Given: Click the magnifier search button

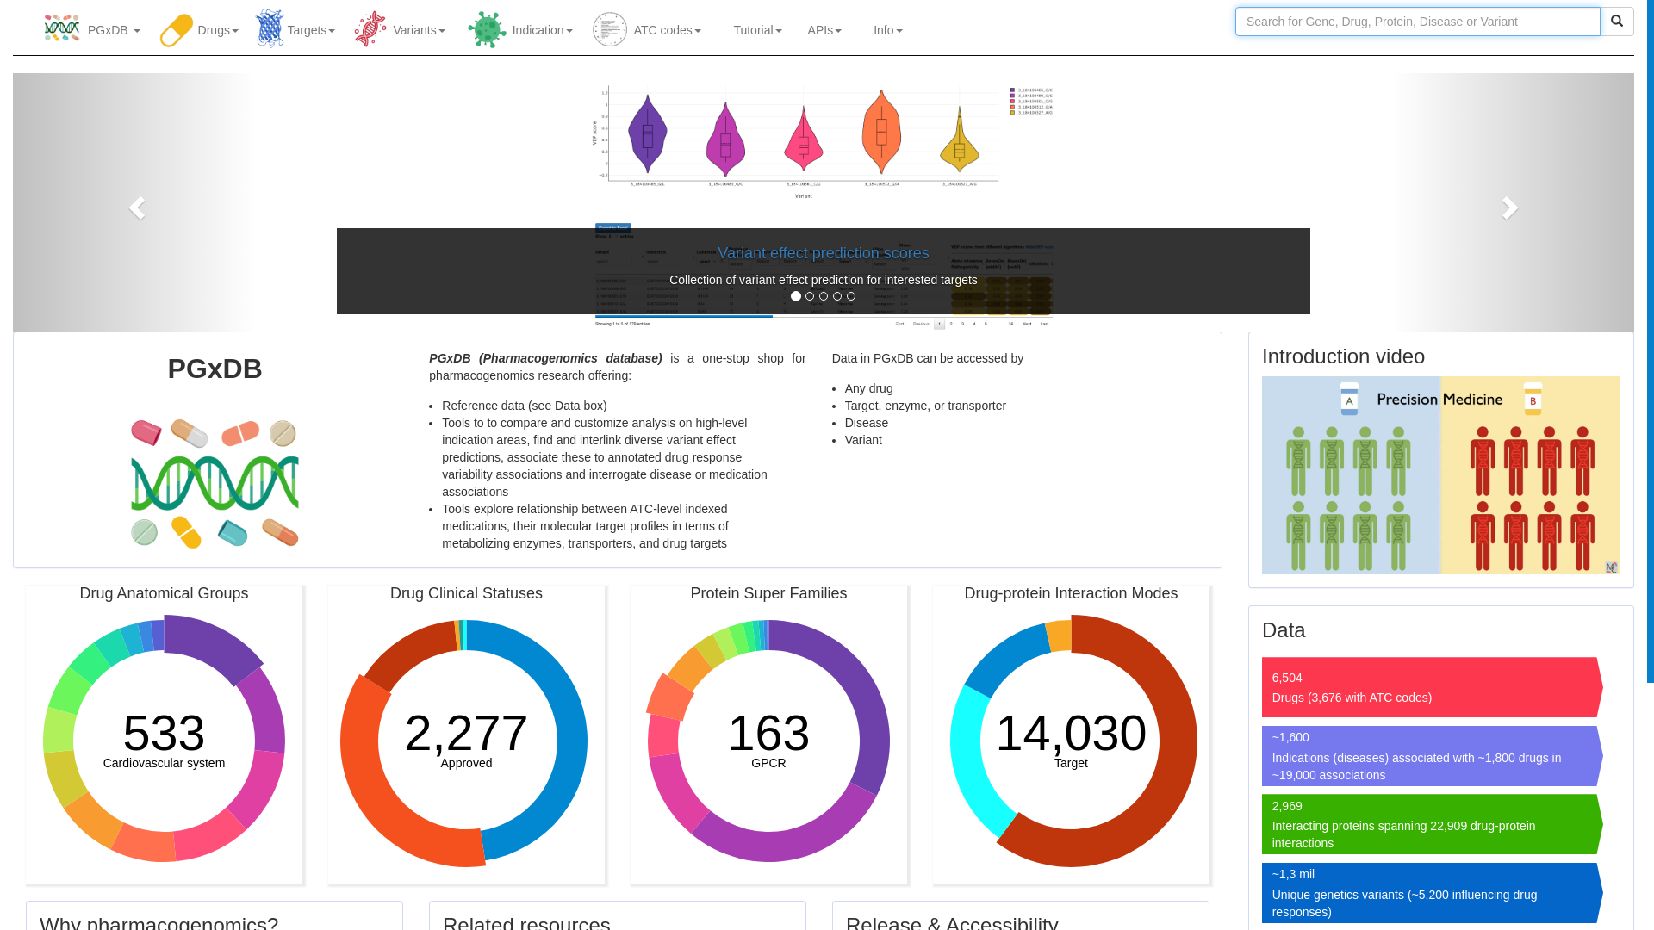Looking at the screenshot, I should tap(1616, 22).
